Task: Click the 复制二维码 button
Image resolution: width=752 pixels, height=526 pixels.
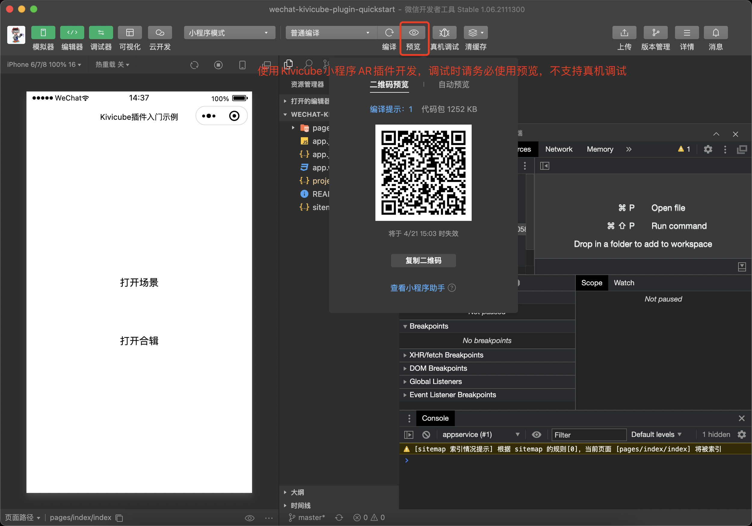Action: pyautogui.click(x=423, y=261)
